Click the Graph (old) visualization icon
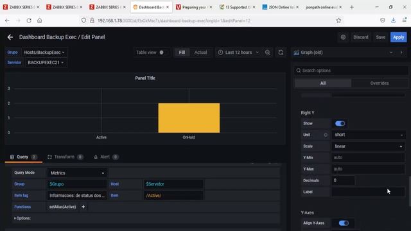The width and height of the screenshot is (411, 231). 296,53
